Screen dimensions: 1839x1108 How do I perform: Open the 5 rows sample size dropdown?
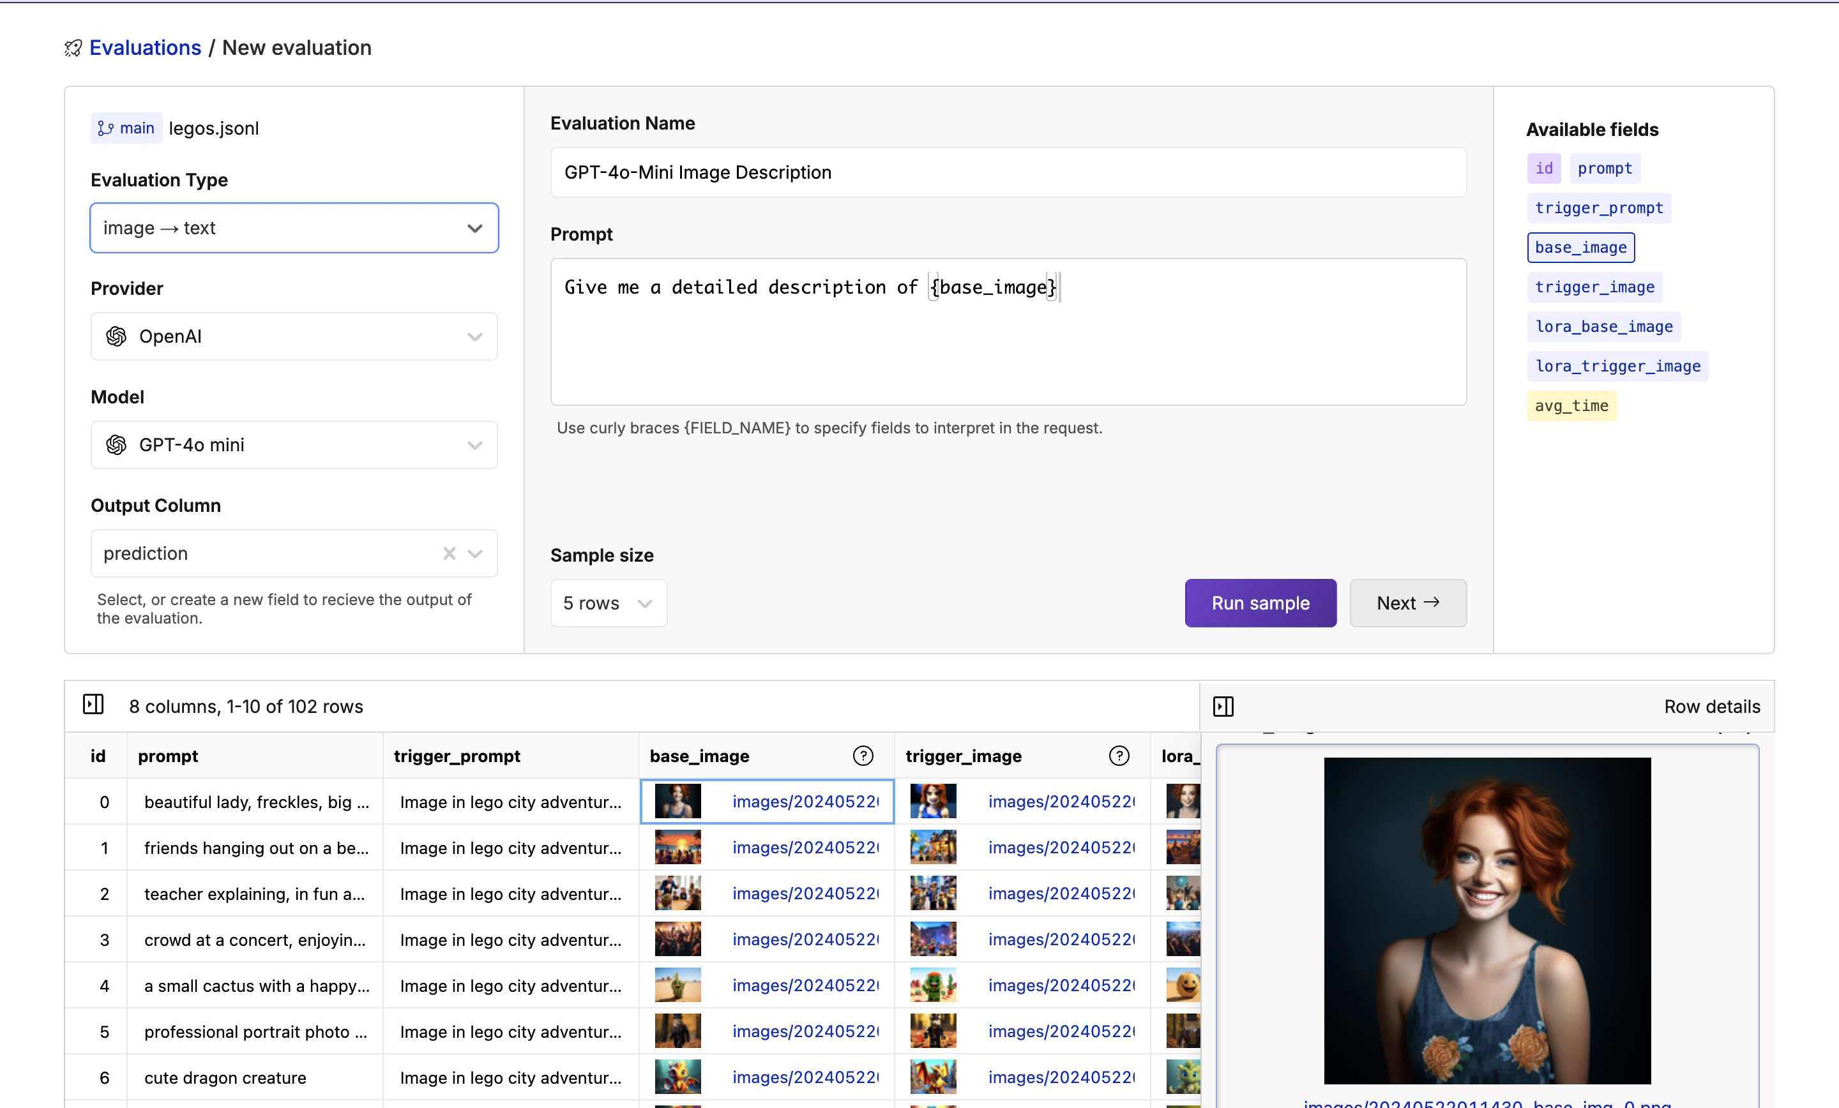click(609, 603)
